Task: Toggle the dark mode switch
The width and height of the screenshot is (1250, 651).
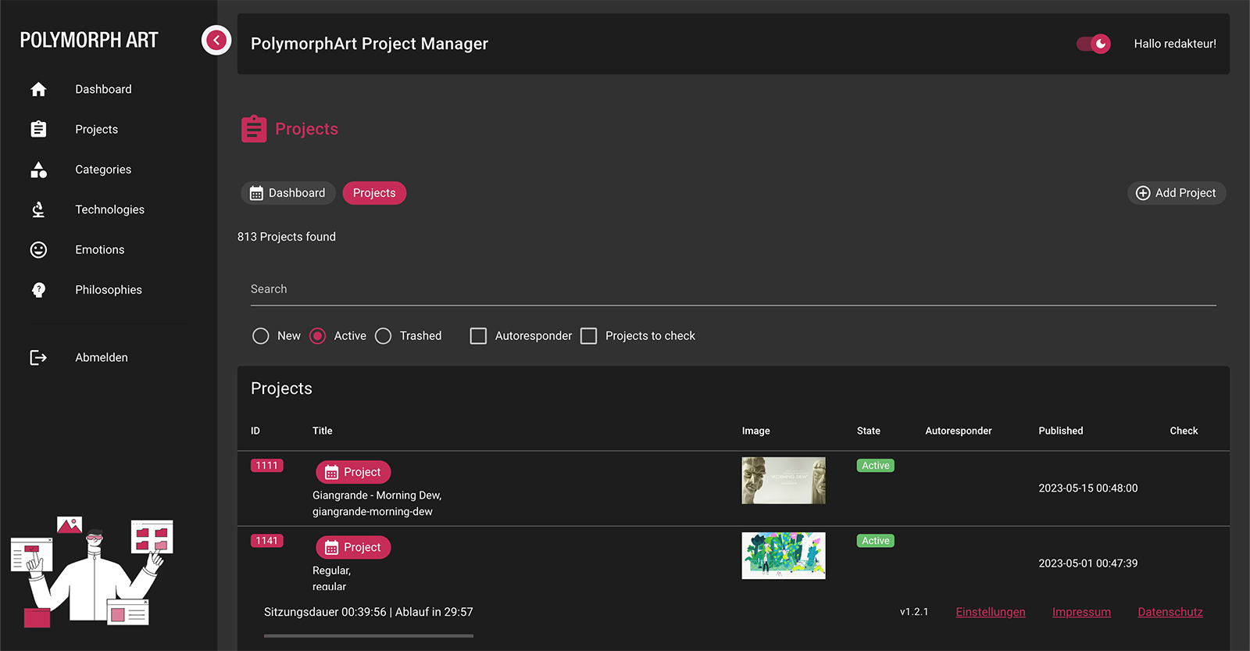Action: coord(1094,44)
